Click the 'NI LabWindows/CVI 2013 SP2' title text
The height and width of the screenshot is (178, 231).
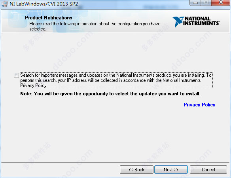pyautogui.click(x=44, y=4)
